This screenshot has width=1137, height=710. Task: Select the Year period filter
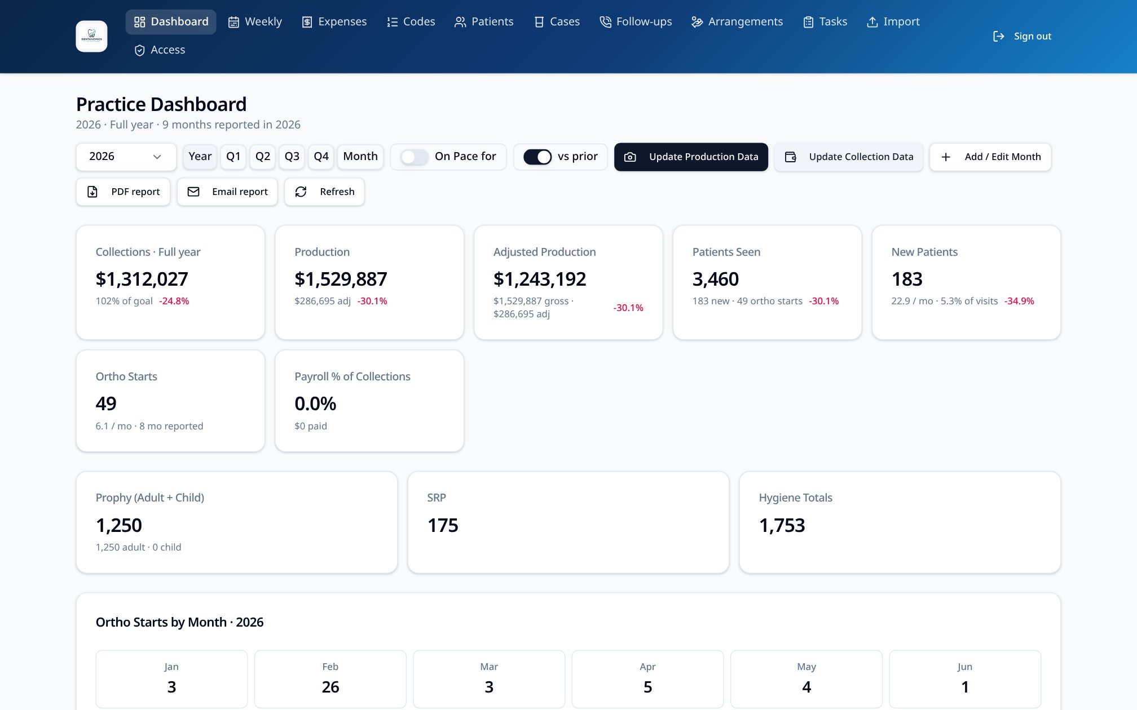200,156
